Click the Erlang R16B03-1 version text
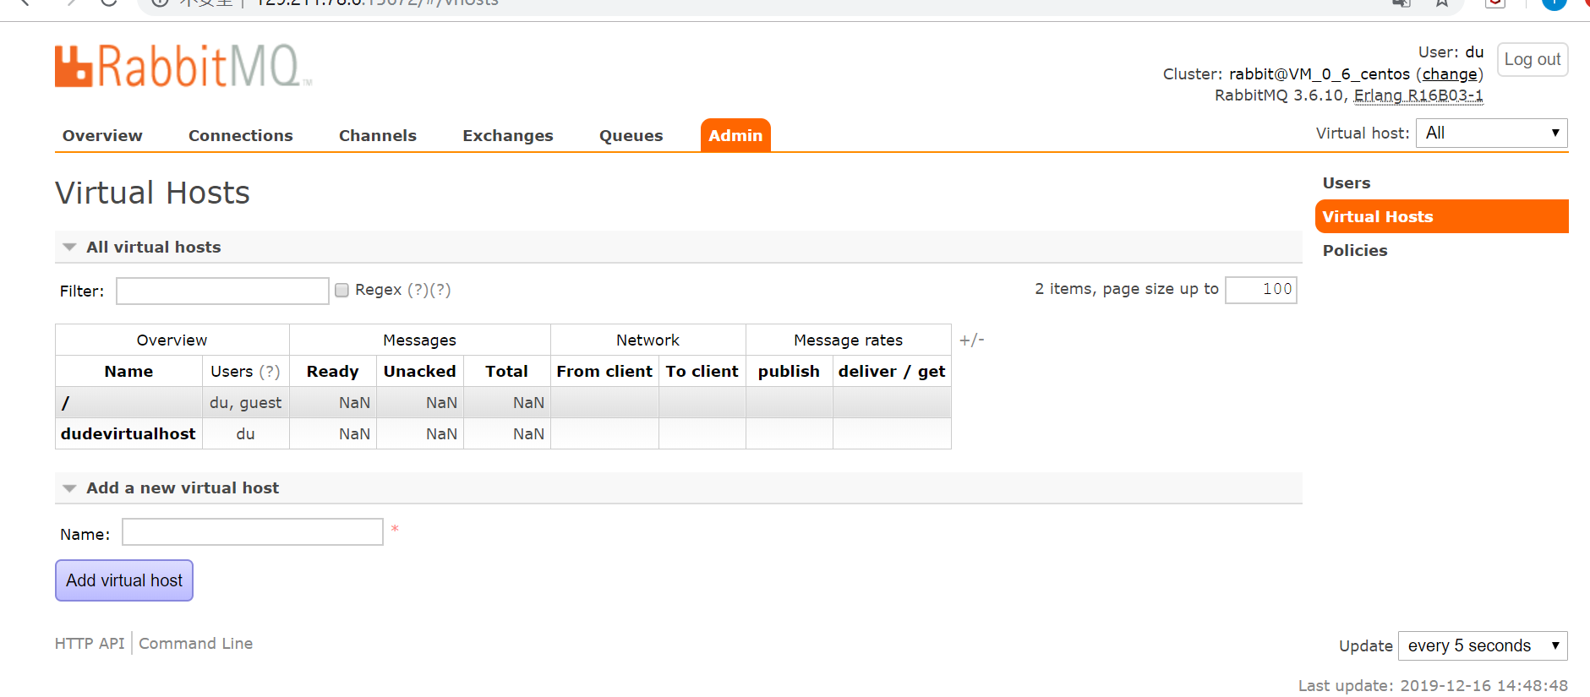 click(x=1418, y=95)
